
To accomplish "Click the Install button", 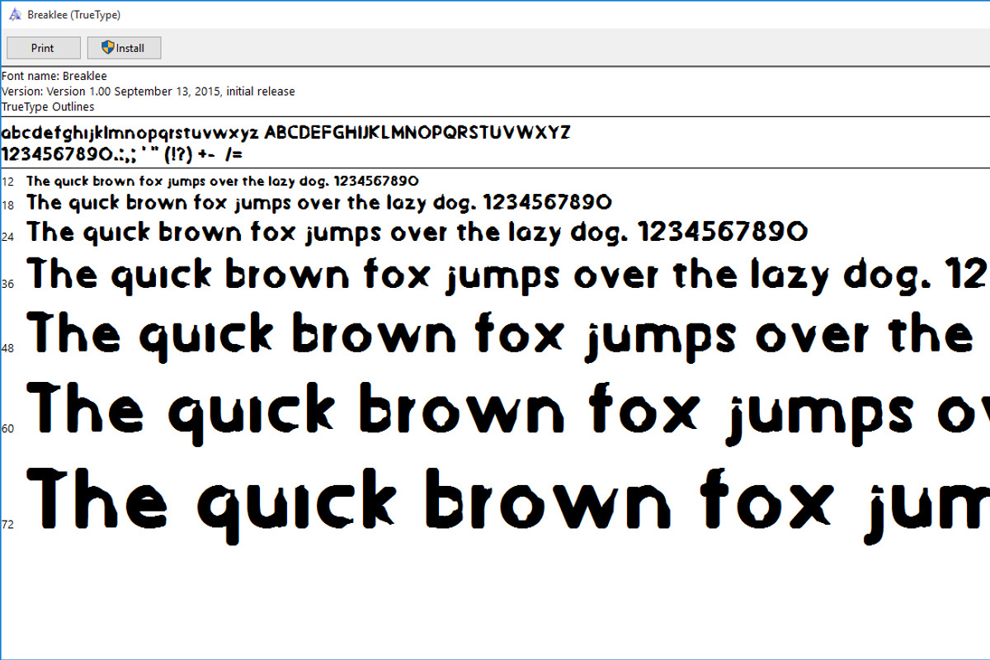I will click(124, 48).
